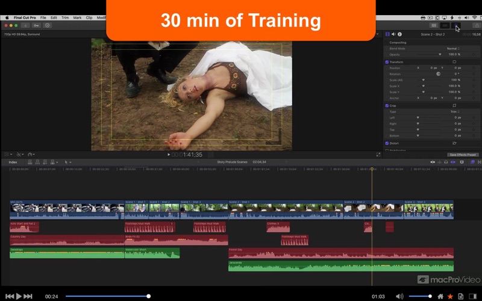This screenshot has width=482, height=301.
Task: Open the Mark menu
Action: click(x=77, y=18)
